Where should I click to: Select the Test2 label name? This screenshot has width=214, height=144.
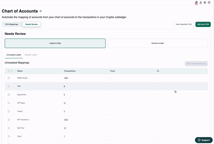click(x=19, y=136)
